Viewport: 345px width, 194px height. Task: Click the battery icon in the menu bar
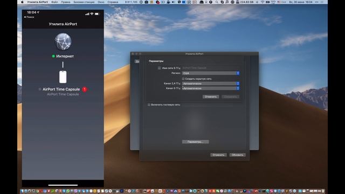[x=268, y=2]
